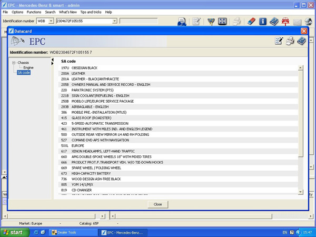
Task: Open the Options menu
Action: (x=17, y=12)
